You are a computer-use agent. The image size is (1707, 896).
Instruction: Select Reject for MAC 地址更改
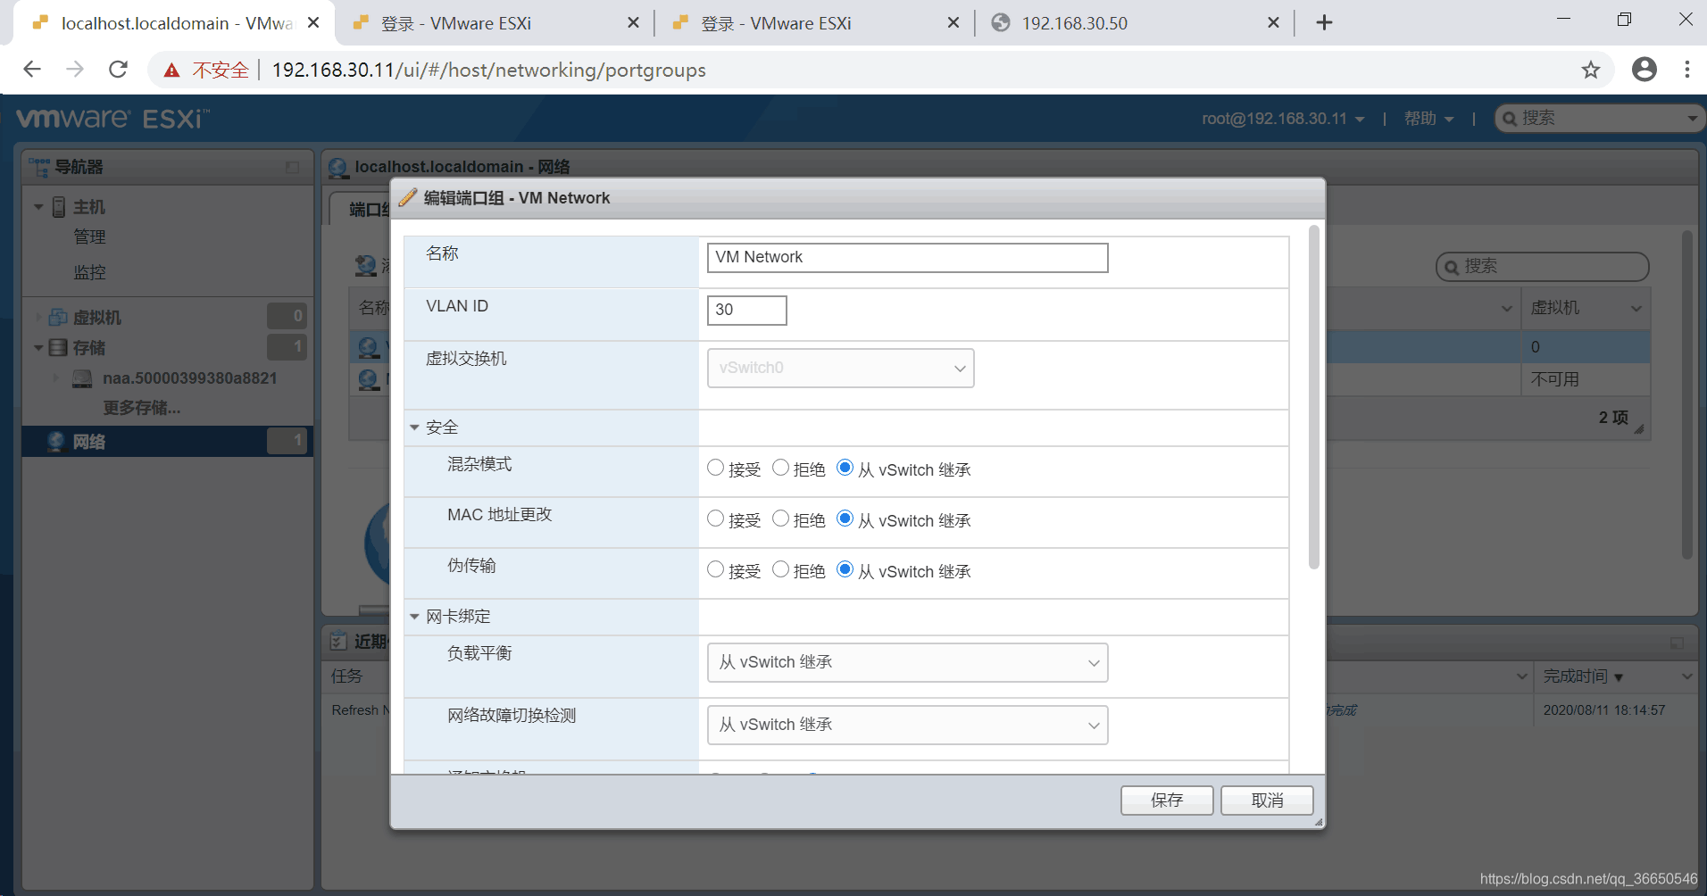point(780,519)
